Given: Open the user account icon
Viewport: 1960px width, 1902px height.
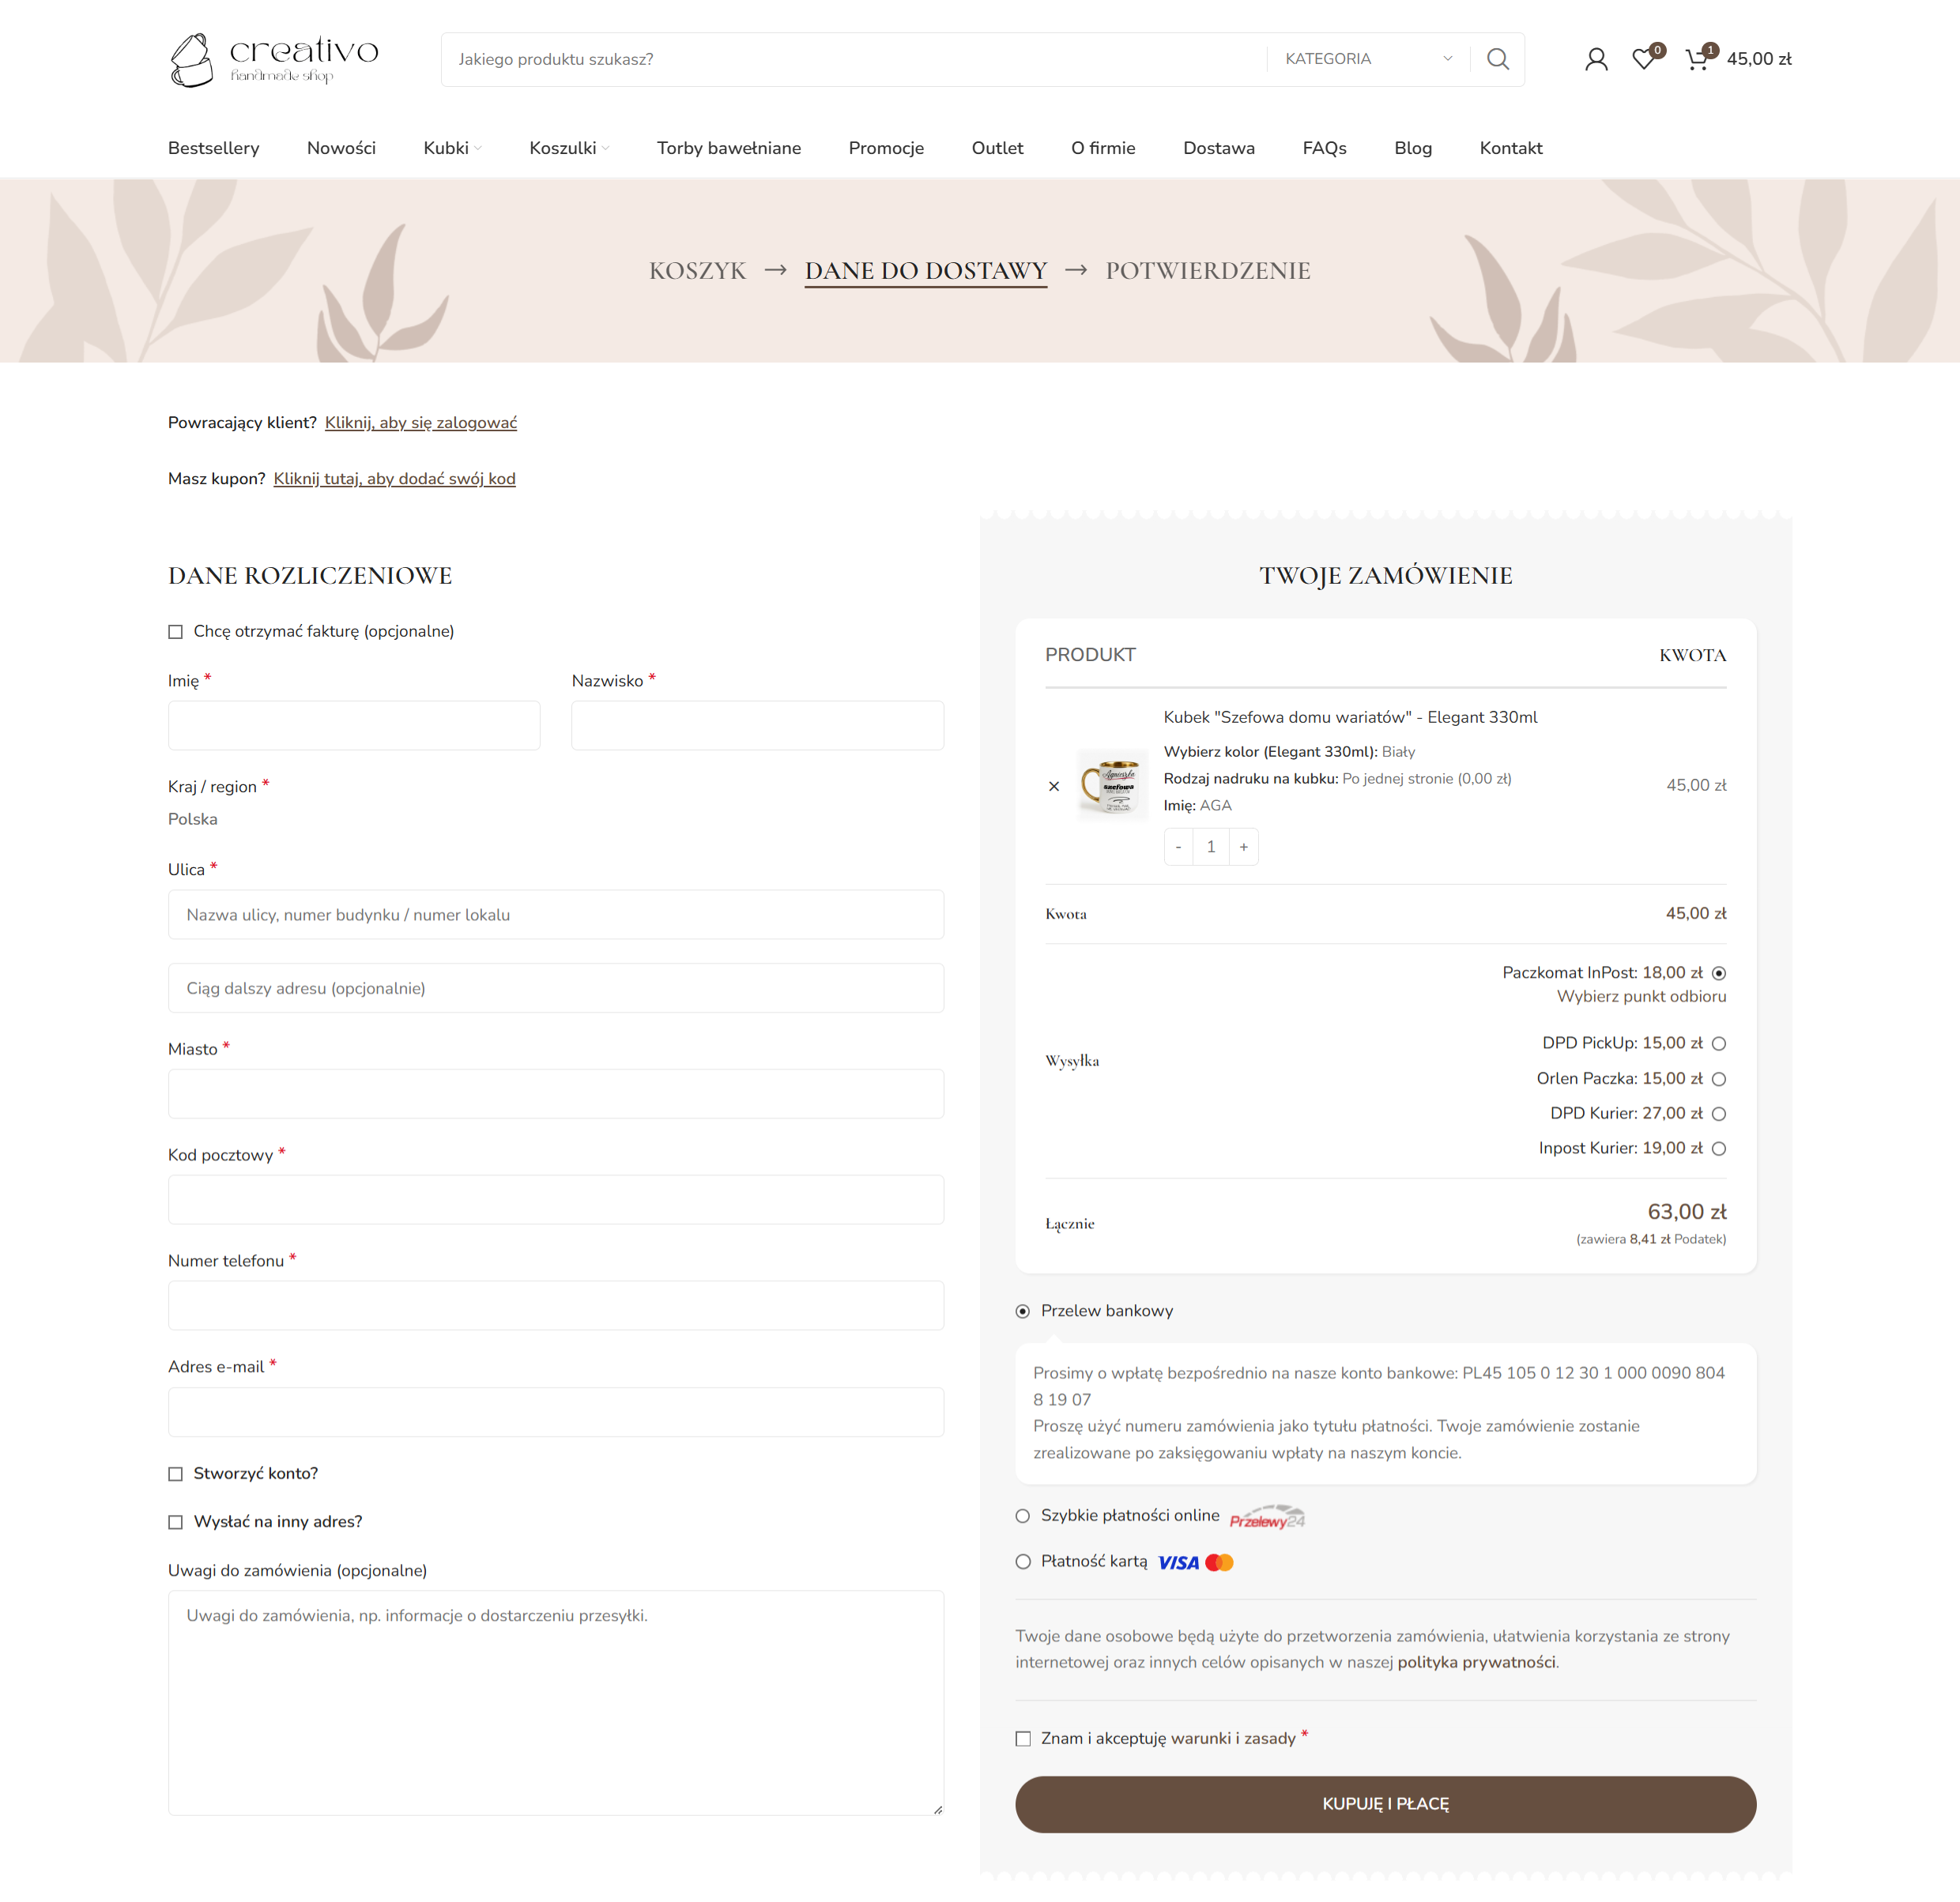Looking at the screenshot, I should [x=1596, y=59].
